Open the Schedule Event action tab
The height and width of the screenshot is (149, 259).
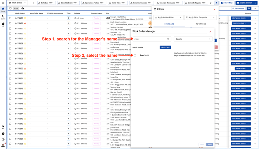click(x=68, y=3)
